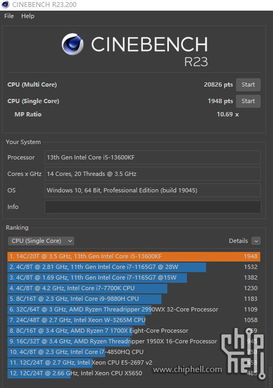The width and height of the screenshot is (273, 388).
Task: Expand the Details chevron button
Action: pyautogui.click(x=256, y=241)
